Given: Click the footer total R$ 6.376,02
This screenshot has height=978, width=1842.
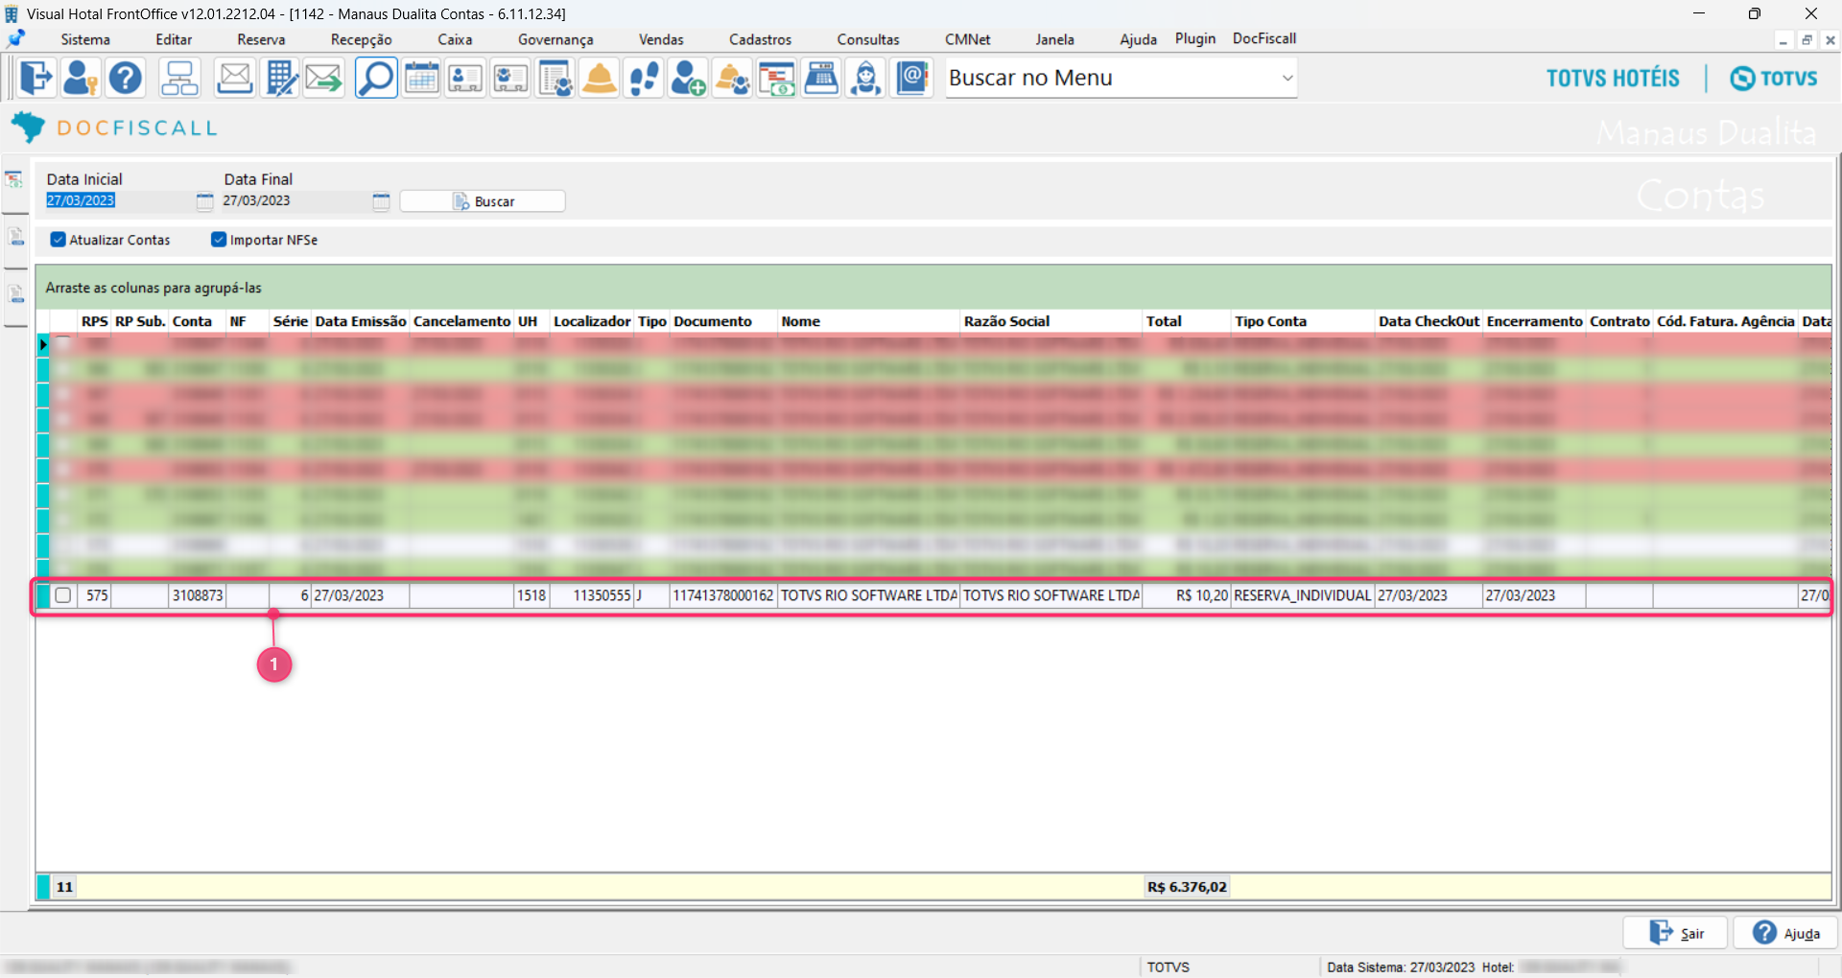Looking at the screenshot, I should coord(1187,887).
